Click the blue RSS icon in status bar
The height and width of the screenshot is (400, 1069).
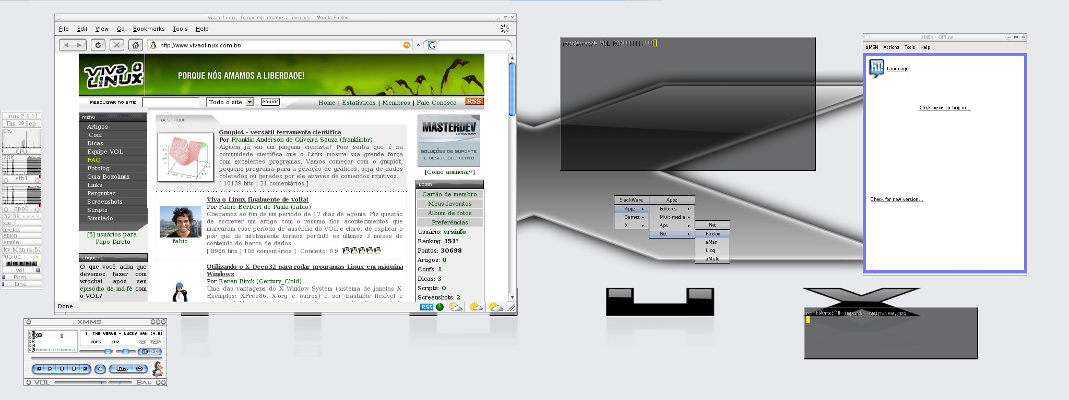pyautogui.click(x=426, y=307)
